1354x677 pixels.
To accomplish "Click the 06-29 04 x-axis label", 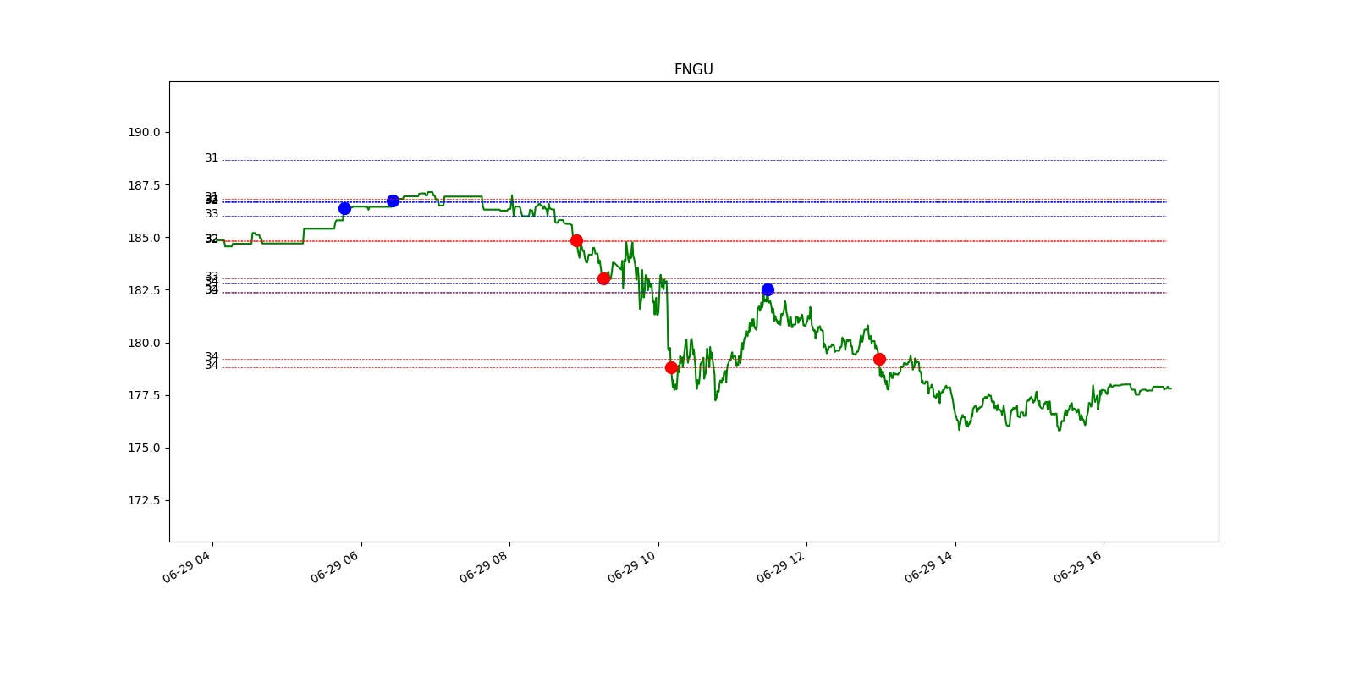I will (x=186, y=567).
